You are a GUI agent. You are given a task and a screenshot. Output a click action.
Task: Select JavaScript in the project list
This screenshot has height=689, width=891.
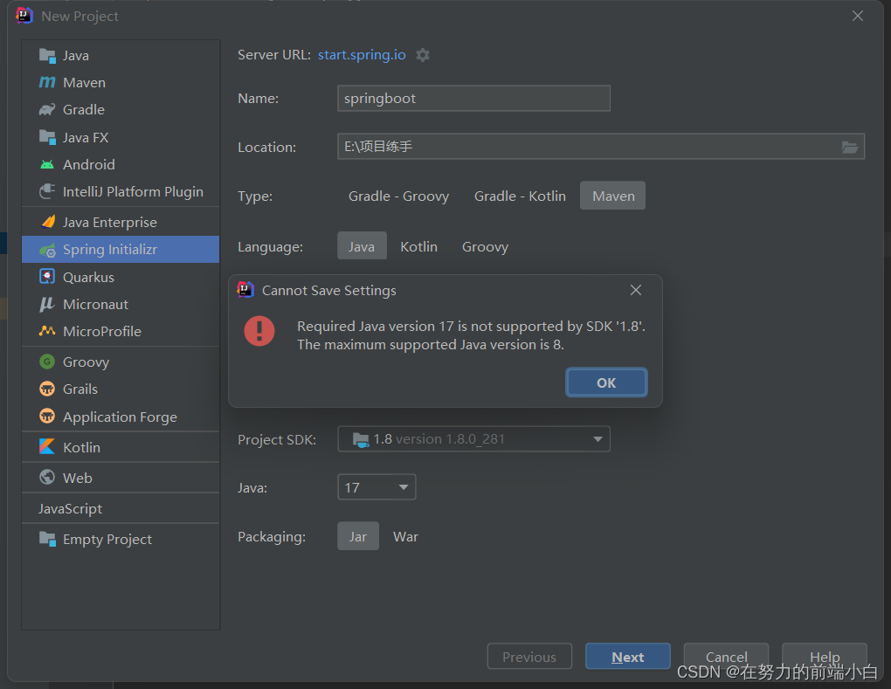point(121,508)
